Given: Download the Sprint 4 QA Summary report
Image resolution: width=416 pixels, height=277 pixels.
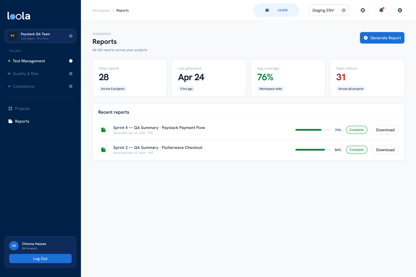Looking at the screenshot, I should pyautogui.click(x=385, y=130).
